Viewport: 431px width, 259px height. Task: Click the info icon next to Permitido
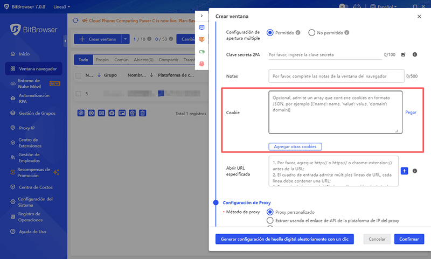(298, 32)
